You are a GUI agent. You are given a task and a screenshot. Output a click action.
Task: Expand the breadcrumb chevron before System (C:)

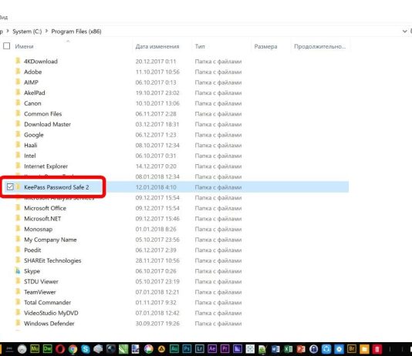tap(8, 31)
